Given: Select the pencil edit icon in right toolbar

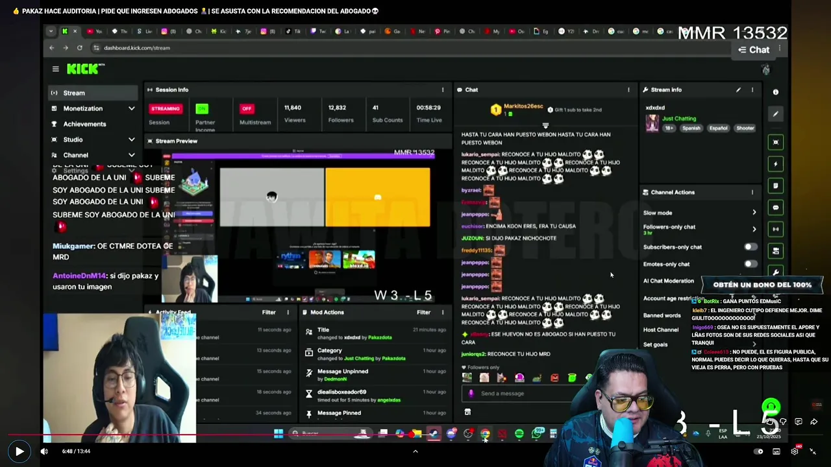Looking at the screenshot, I should (776, 114).
